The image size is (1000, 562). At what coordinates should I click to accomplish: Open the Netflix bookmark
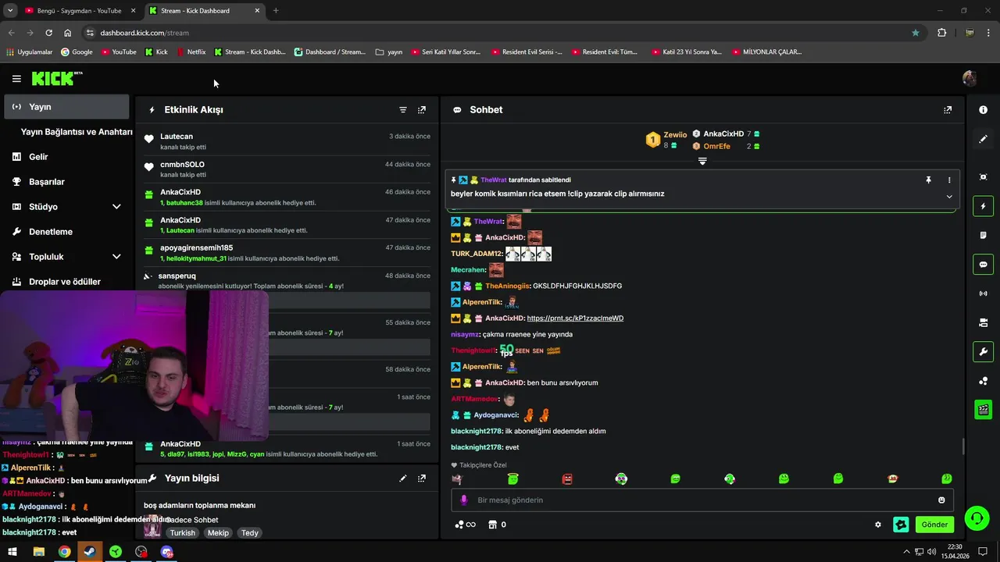[x=191, y=52]
